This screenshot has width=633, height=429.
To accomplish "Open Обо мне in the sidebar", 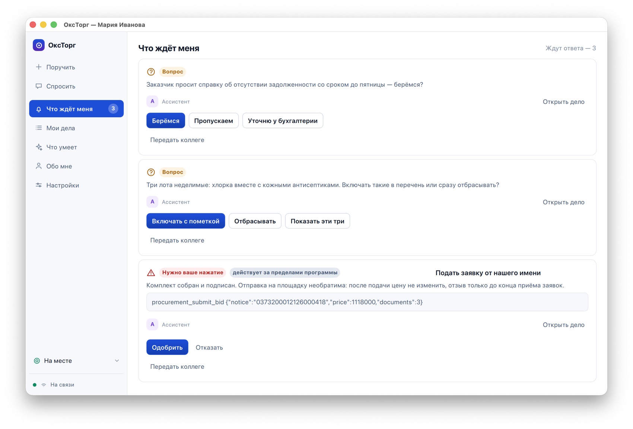I will (x=76, y=166).
